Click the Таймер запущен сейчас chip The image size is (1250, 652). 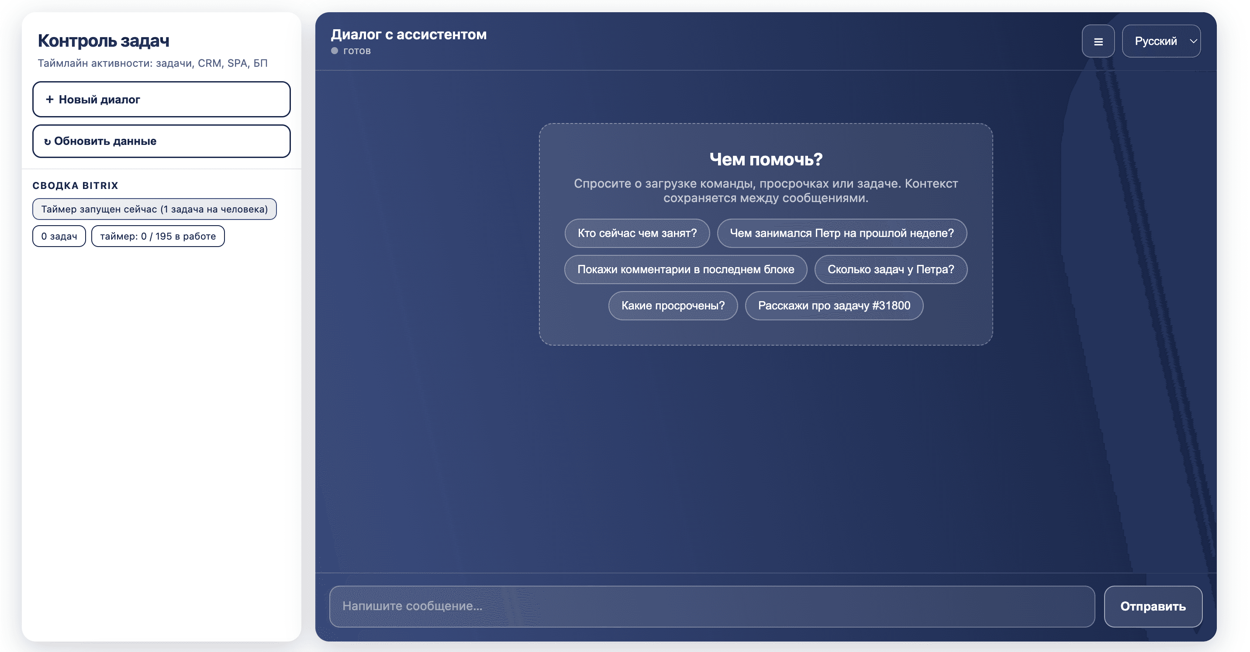click(x=154, y=209)
